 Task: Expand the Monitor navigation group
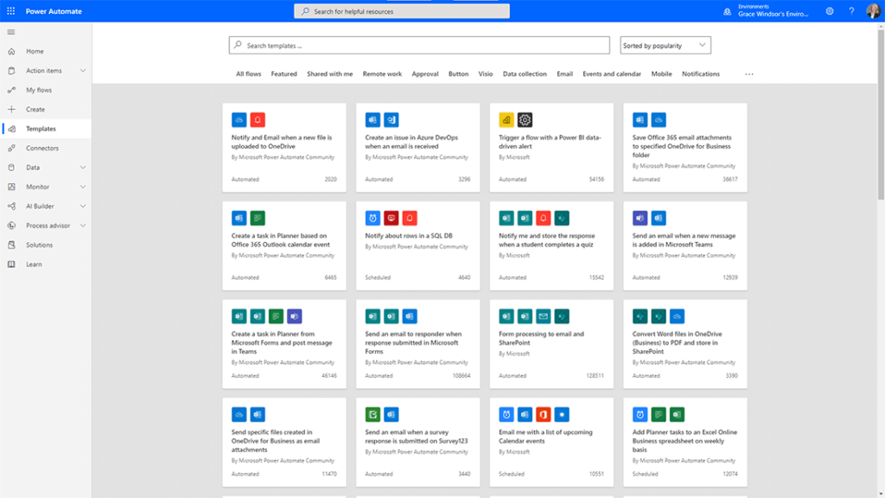pyautogui.click(x=83, y=187)
